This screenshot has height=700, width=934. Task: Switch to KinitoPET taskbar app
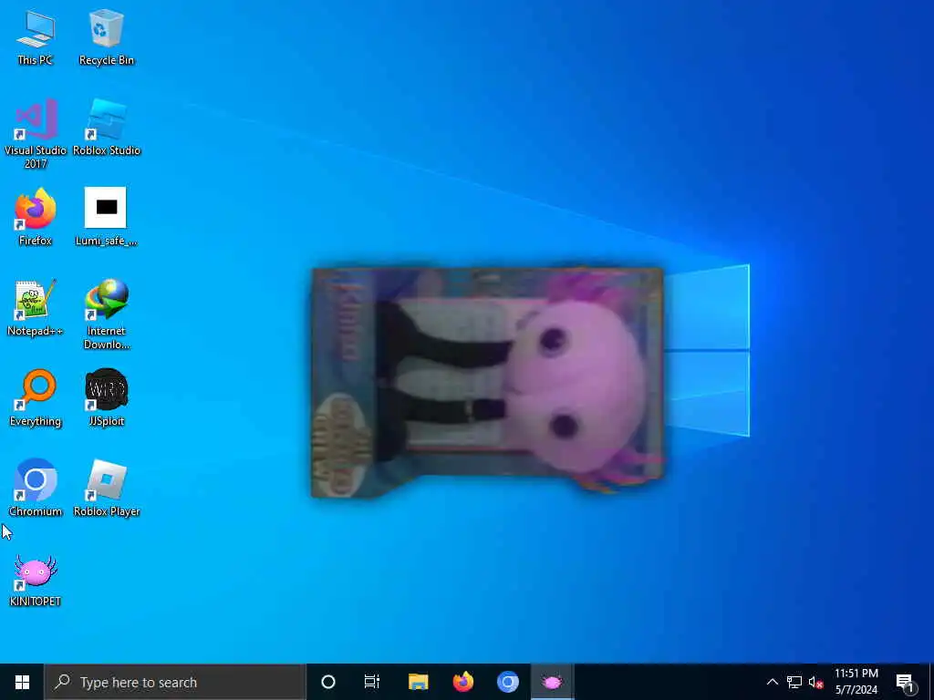552,682
